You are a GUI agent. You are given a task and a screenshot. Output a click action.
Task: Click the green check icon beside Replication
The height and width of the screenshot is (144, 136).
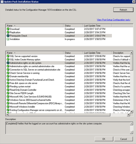tap(8, 32)
